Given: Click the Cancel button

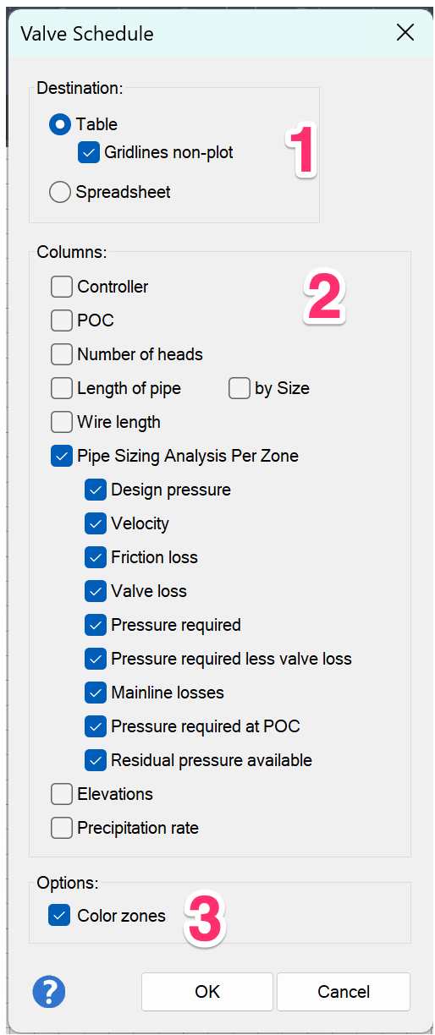Looking at the screenshot, I should (344, 992).
